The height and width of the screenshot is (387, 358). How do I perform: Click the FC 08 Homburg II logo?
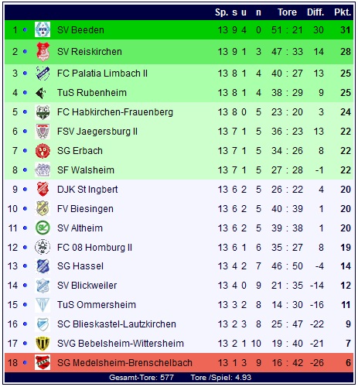point(43,247)
